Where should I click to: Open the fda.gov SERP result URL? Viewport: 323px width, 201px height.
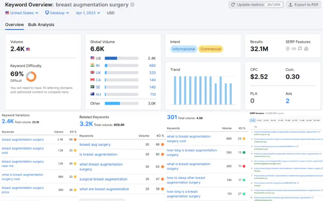287,168
